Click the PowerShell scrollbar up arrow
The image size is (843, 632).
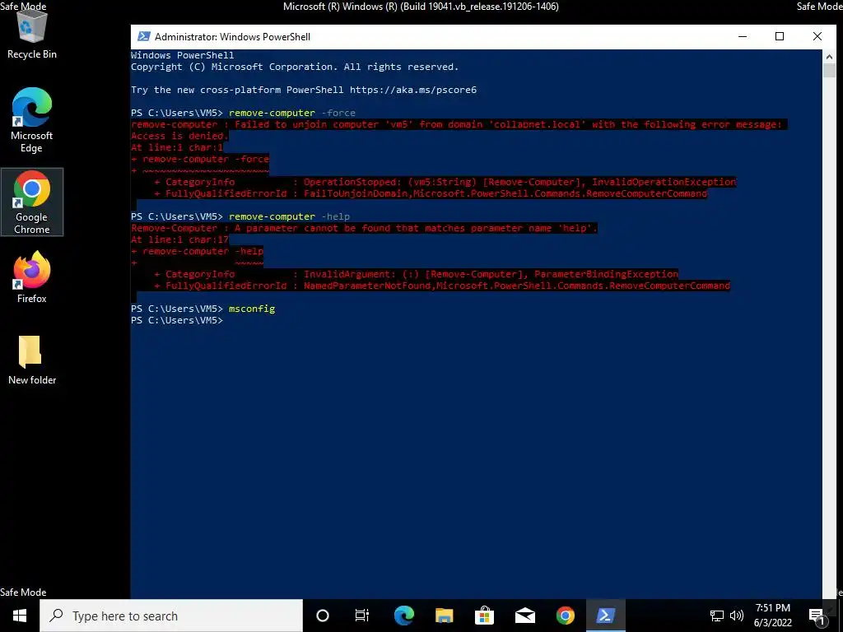click(829, 56)
